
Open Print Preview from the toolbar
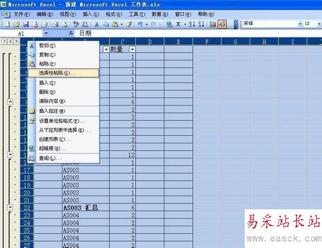(65, 24)
